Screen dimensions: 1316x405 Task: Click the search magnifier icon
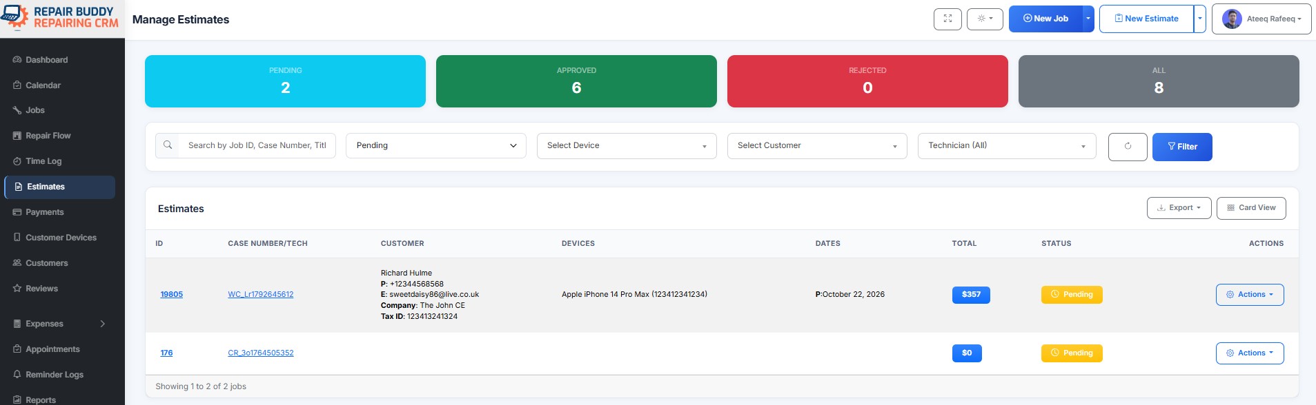pos(168,145)
